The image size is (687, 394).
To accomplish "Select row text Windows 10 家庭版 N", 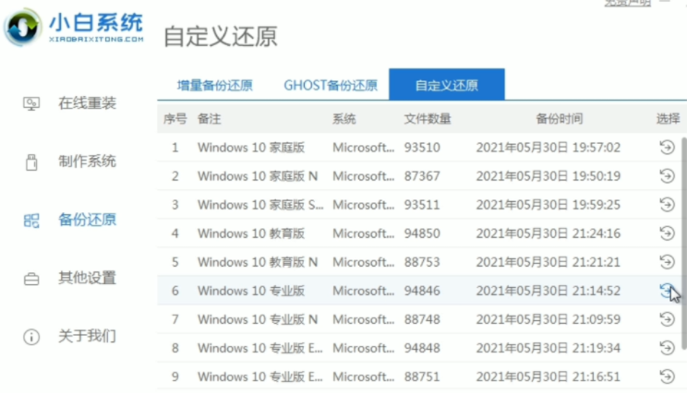I will (258, 176).
